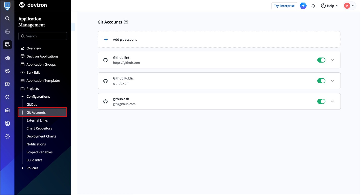
Task: Open the notifications bell icon
Action: coord(313,6)
